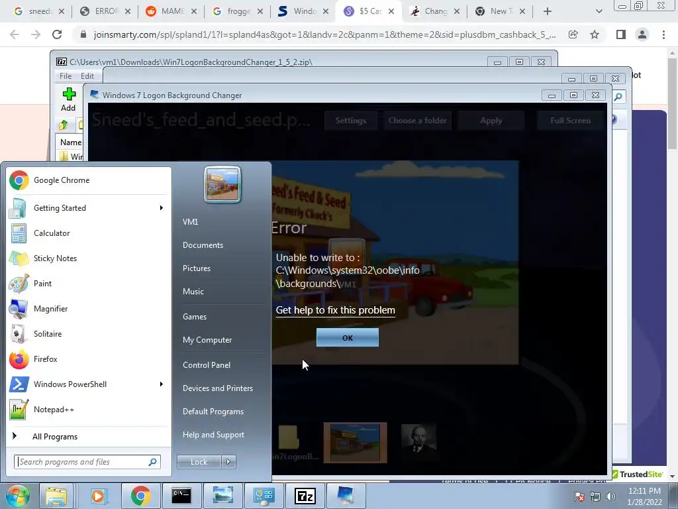Open the clock showing 12:11 PM

tap(644, 496)
